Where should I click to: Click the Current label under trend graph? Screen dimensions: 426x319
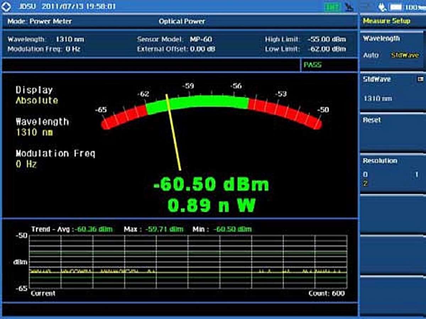[x=43, y=293]
